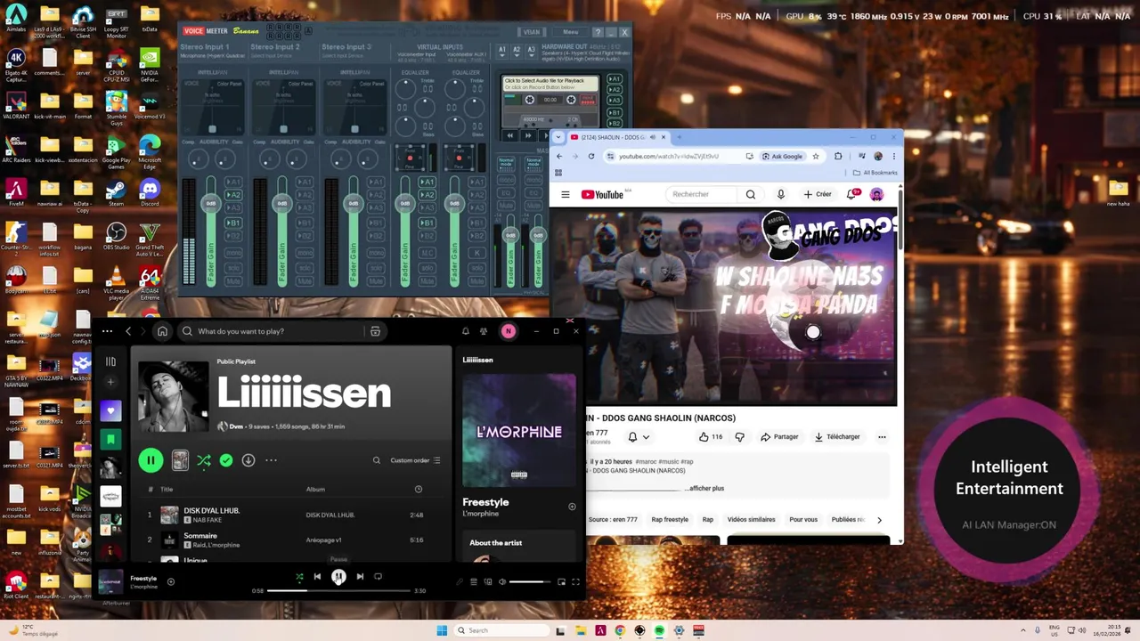This screenshot has width=1140, height=641.
Task: Toggle solo on Stereo Input 2
Action: click(x=305, y=267)
